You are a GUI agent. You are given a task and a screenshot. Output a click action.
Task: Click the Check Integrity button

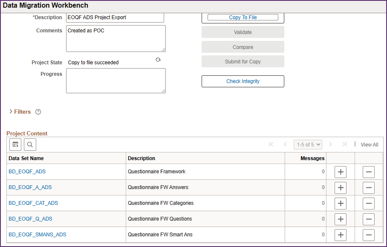[243, 81]
